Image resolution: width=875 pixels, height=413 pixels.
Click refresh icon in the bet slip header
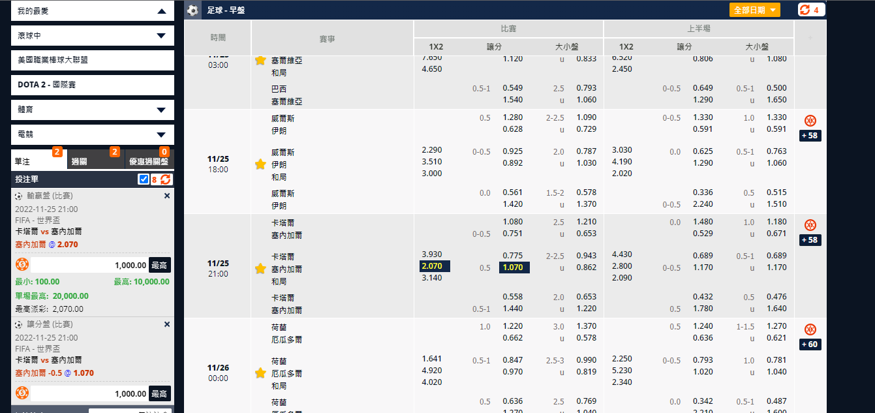(166, 179)
